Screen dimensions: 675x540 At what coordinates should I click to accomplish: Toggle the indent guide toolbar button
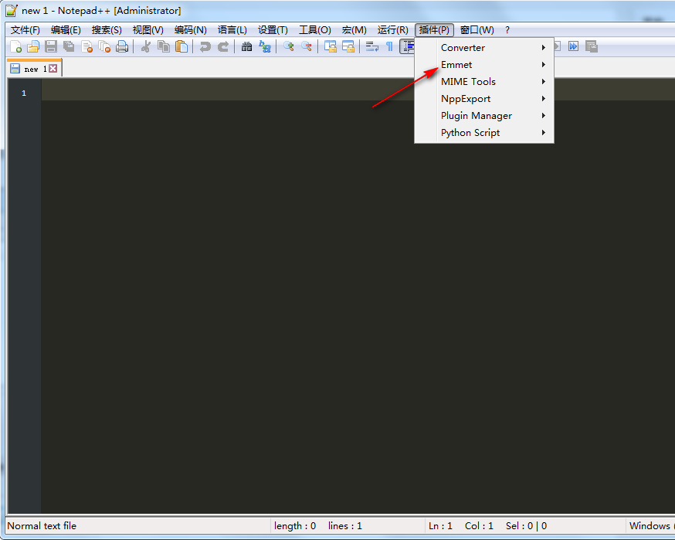pos(407,46)
